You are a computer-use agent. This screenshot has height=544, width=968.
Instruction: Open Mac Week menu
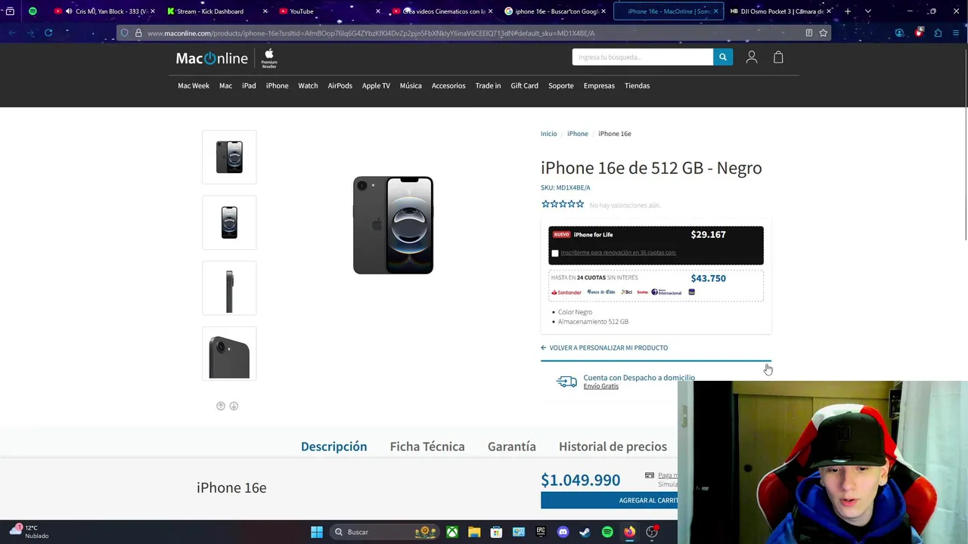(194, 85)
